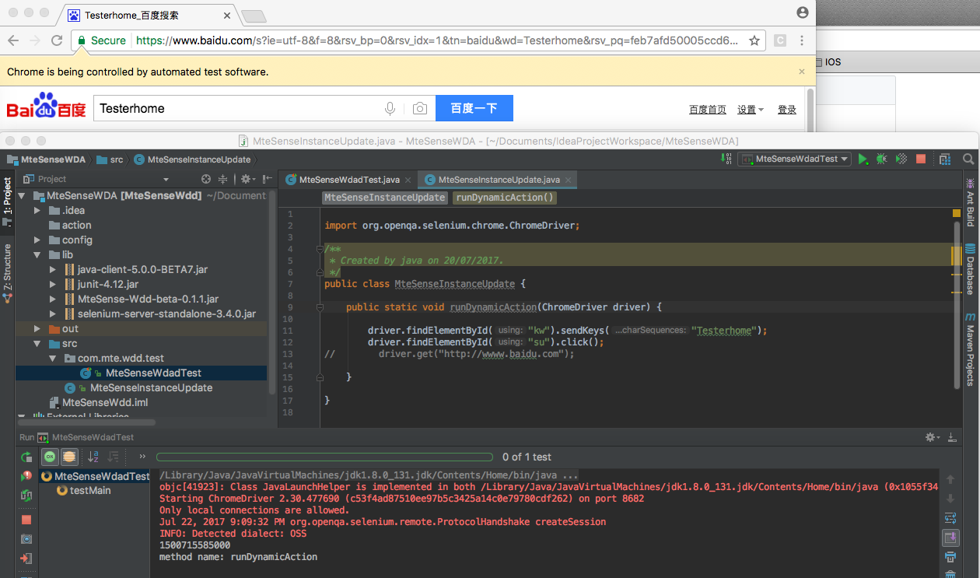
Task: Click the Make Project build icon
Action: click(x=727, y=159)
